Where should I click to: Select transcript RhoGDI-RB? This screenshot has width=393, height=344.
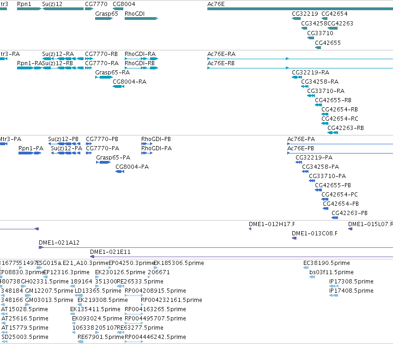pyautogui.click(x=139, y=63)
